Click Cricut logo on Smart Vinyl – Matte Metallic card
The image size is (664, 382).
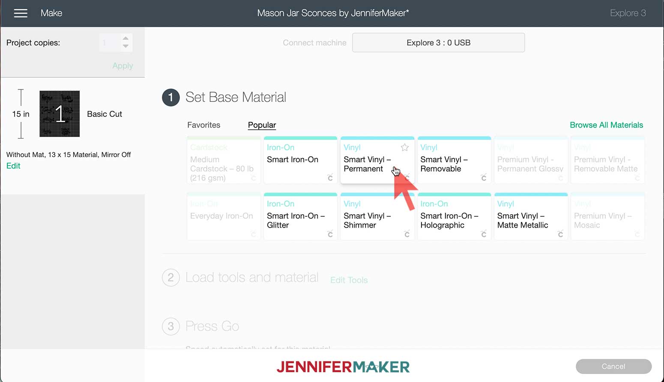tap(560, 234)
